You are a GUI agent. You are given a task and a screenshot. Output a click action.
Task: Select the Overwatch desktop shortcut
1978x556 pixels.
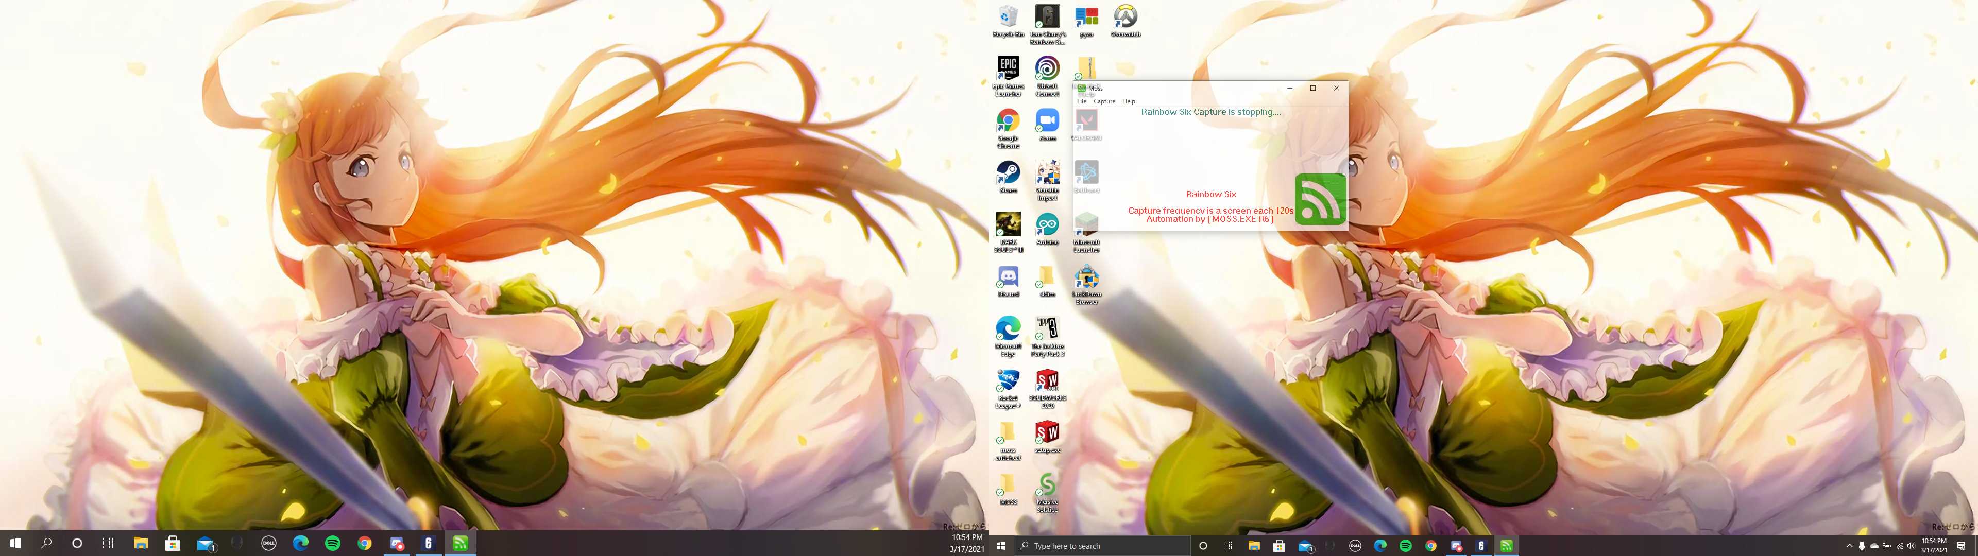click(1126, 21)
